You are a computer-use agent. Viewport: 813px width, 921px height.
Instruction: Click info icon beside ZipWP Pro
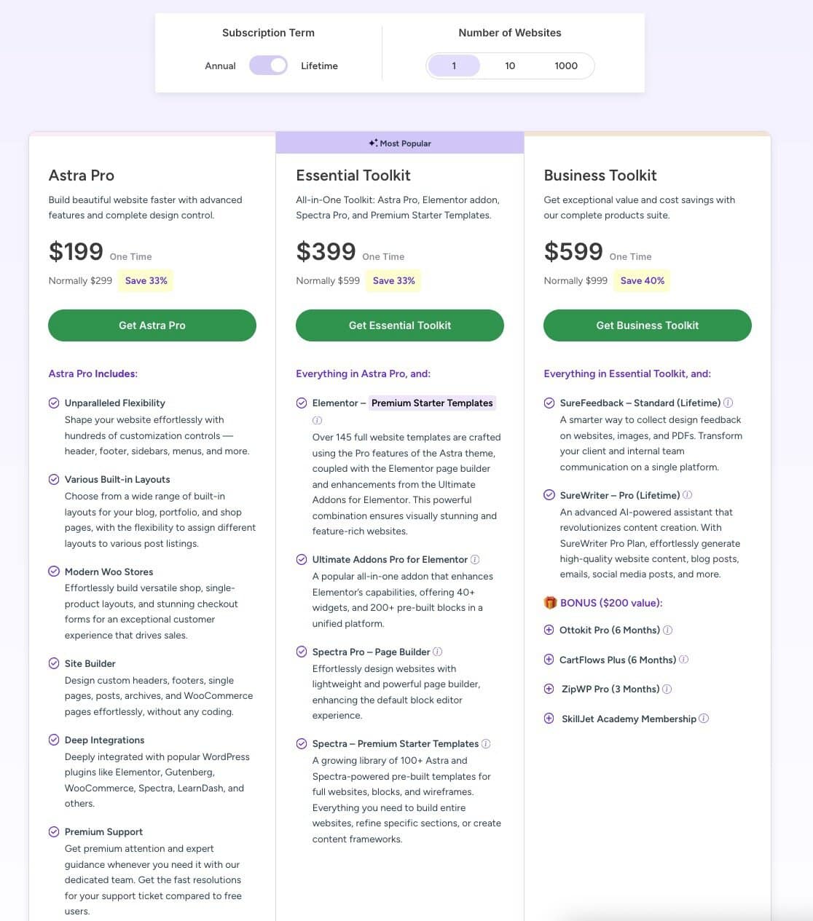coord(667,689)
